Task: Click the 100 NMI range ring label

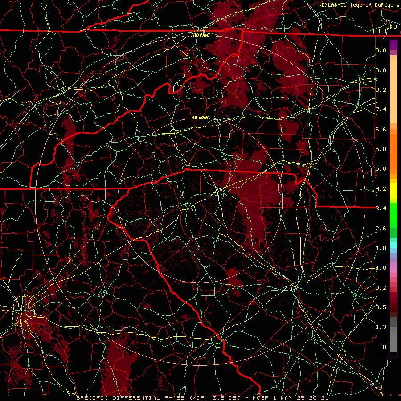Action: [200, 35]
